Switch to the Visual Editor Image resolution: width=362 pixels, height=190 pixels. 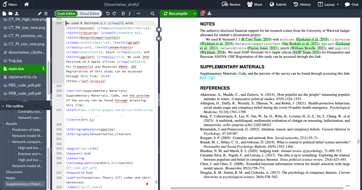[x=90, y=13]
